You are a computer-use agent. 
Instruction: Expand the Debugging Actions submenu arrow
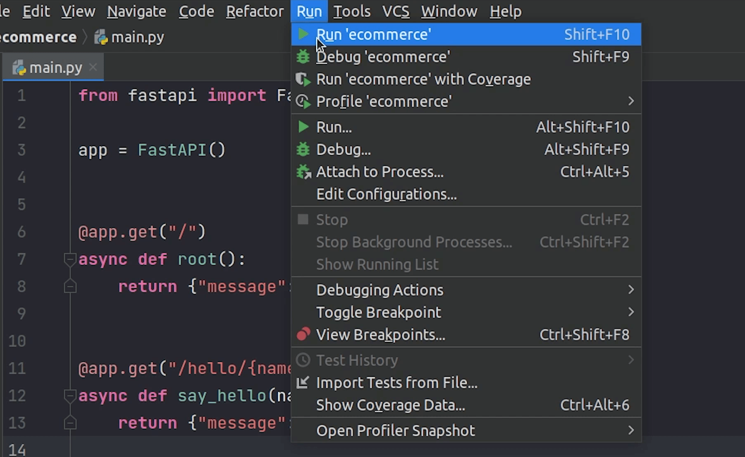coord(630,290)
